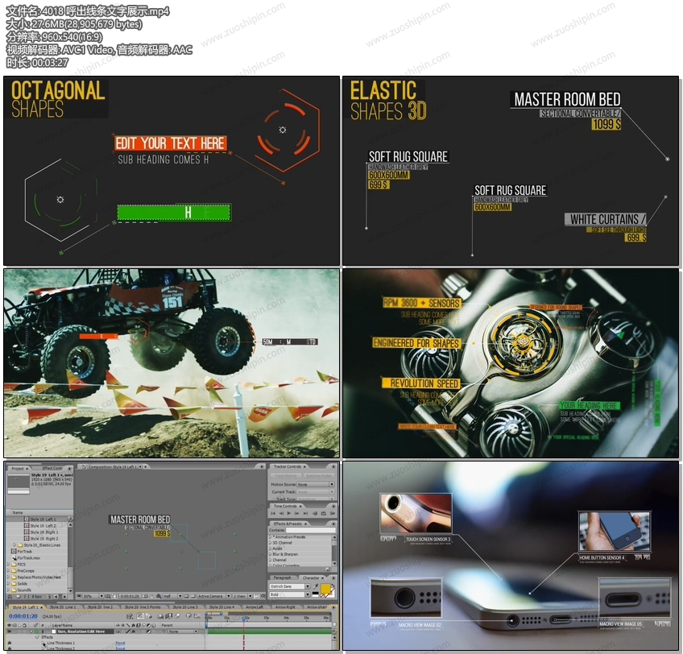The height and width of the screenshot is (654, 683).
Task: Click the 0:00:01:20 current timecode
Action: pos(23,616)
